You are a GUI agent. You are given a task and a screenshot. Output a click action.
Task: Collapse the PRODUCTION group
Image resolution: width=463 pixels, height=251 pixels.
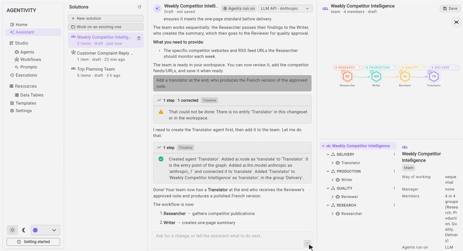click(x=328, y=171)
